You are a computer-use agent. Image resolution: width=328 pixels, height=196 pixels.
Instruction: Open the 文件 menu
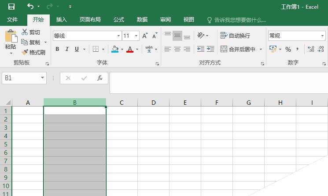click(x=12, y=20)
